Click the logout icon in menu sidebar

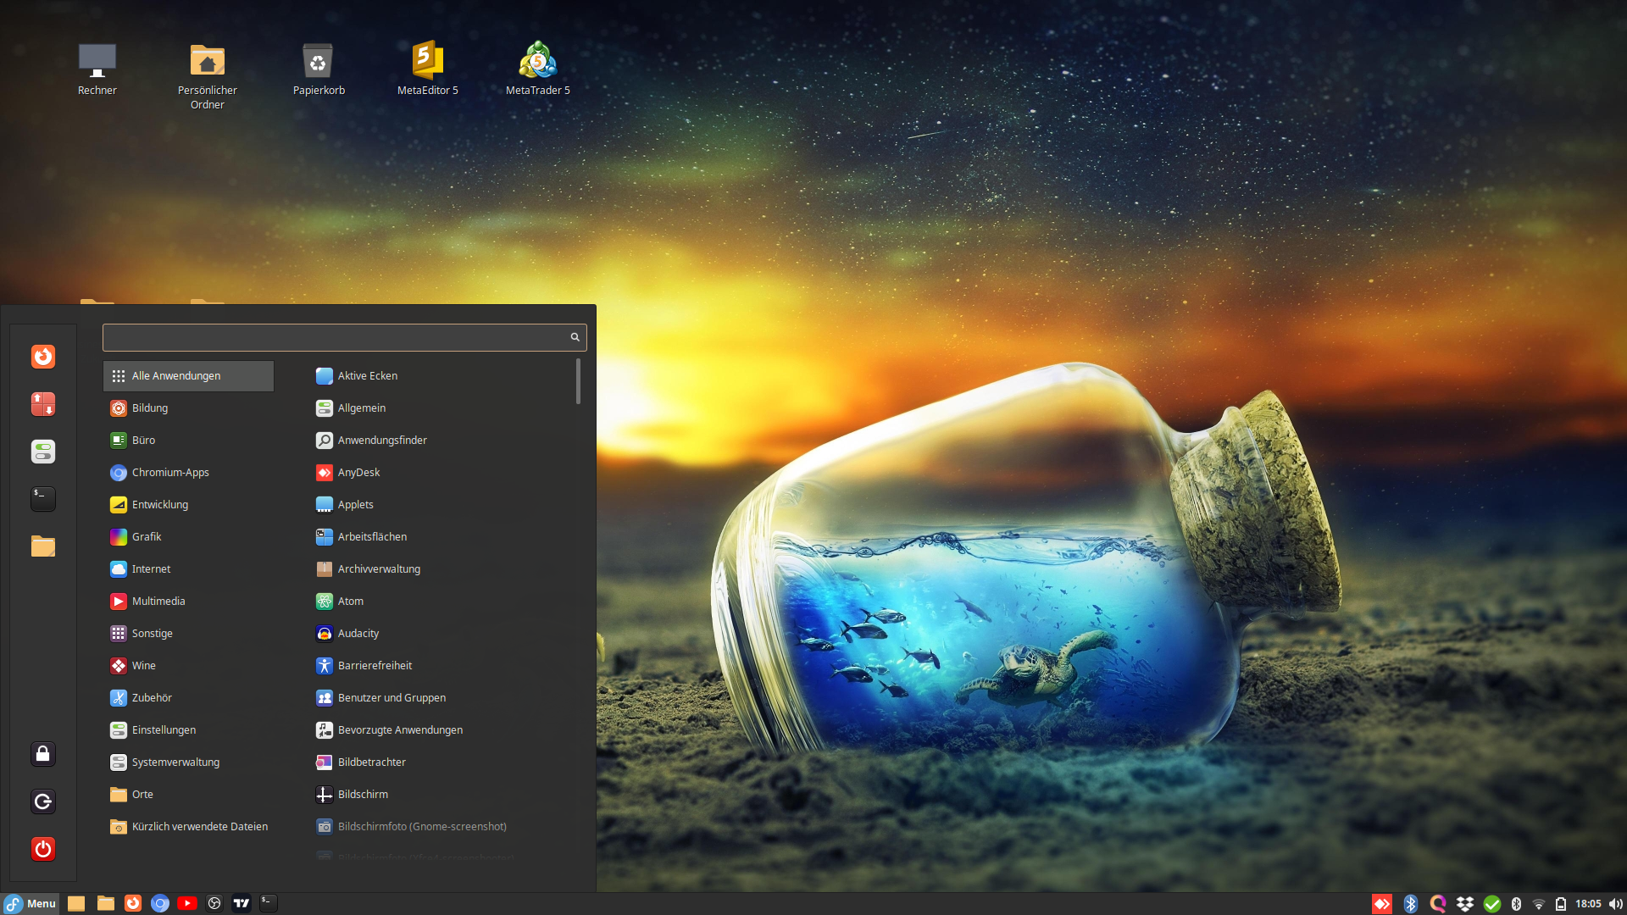43,801
